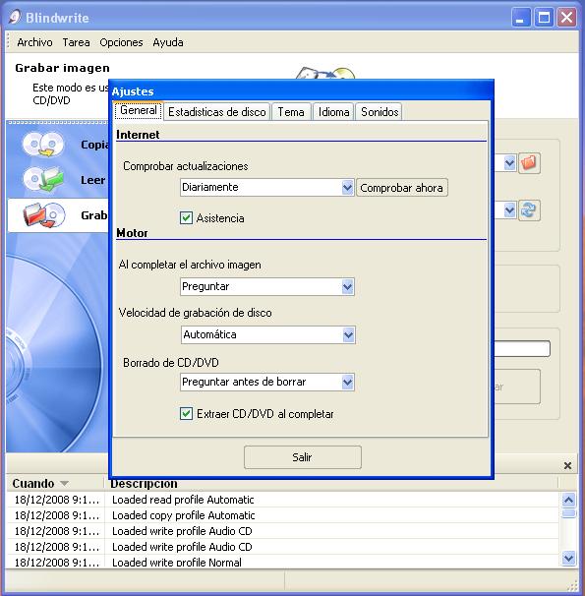585x596 pixels.
Task: Switch to the Idioma tab
Action: 333,112
